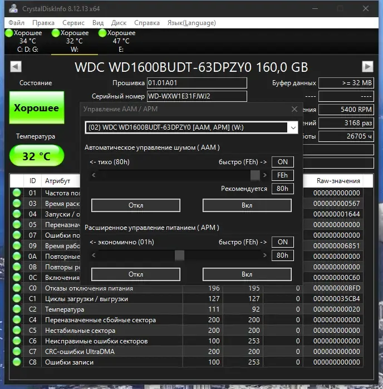Image resolution: width=383 pixels, height=389 pixels.
Task: Click the AAM slider right arrow
Action: 265,175
